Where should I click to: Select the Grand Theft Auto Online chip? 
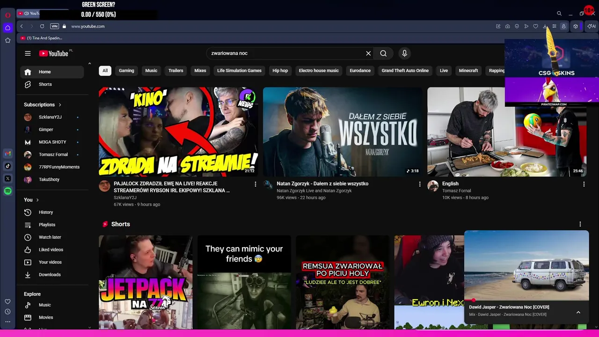pos(405,71)
